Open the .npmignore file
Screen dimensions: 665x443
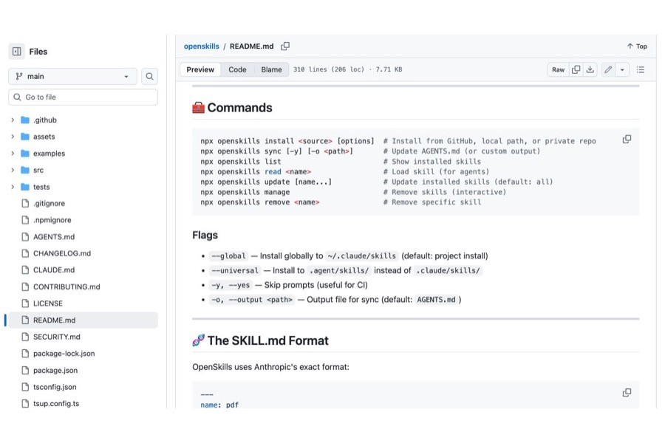click(x=52, y=220)
